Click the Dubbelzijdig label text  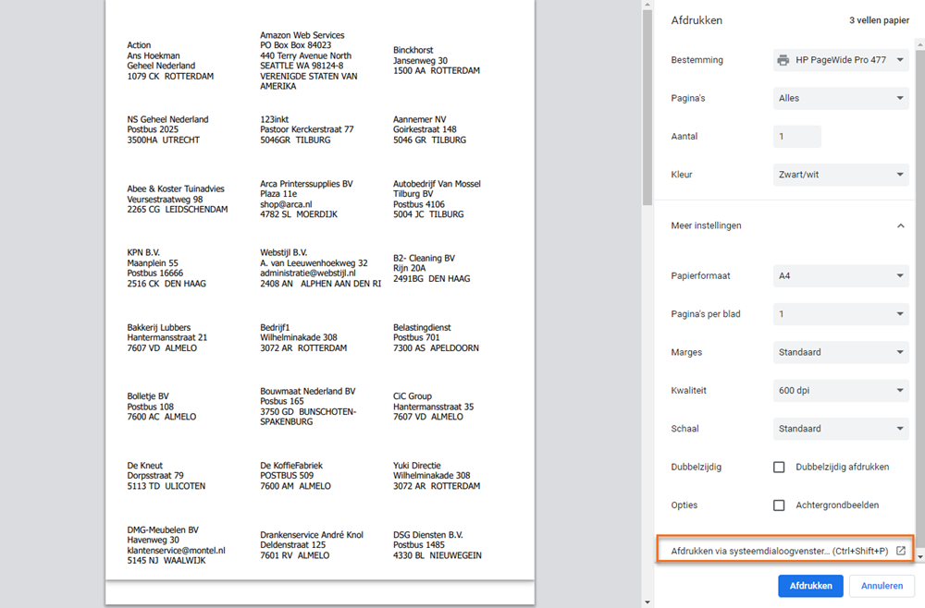pos(697,468)
